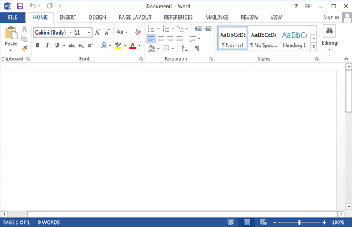Viewport: 352px width, 227px height.
Task: Toggle Bold formatting
Action: [x=38, y=45]
